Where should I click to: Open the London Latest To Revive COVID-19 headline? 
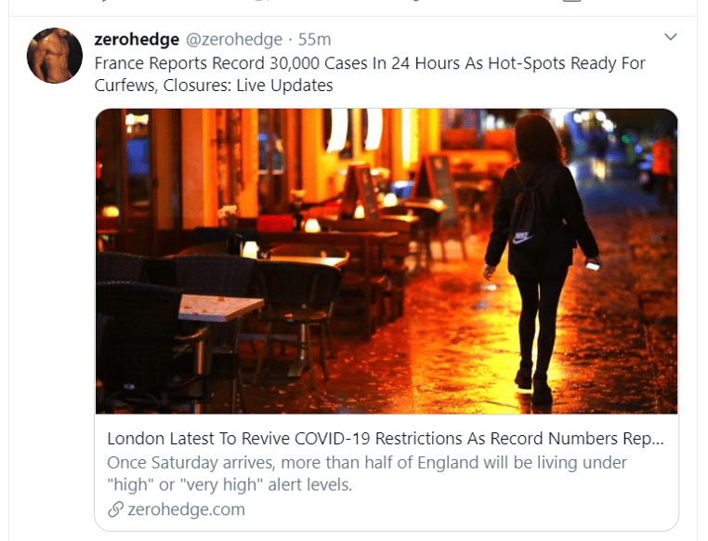point(386,439)
